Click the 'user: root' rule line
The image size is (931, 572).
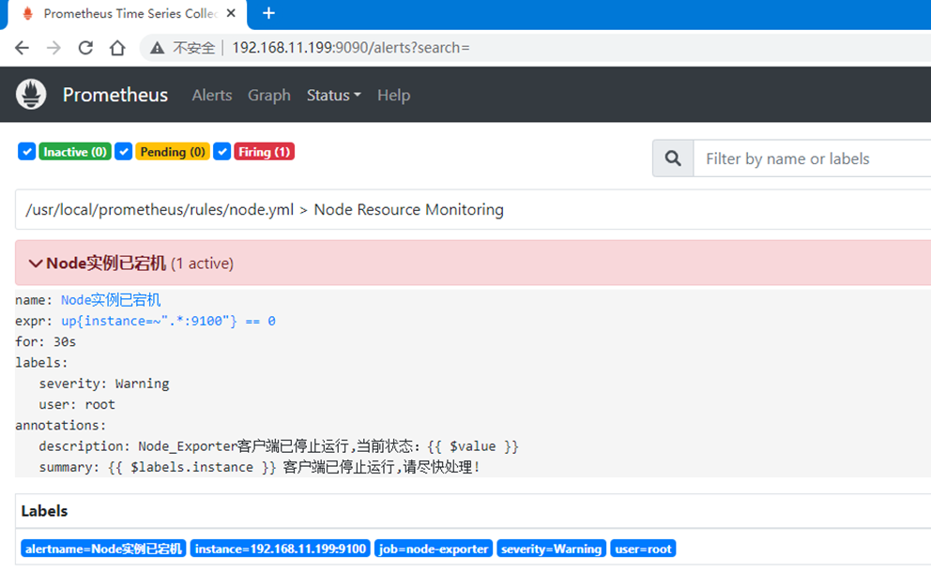point(77,405)
